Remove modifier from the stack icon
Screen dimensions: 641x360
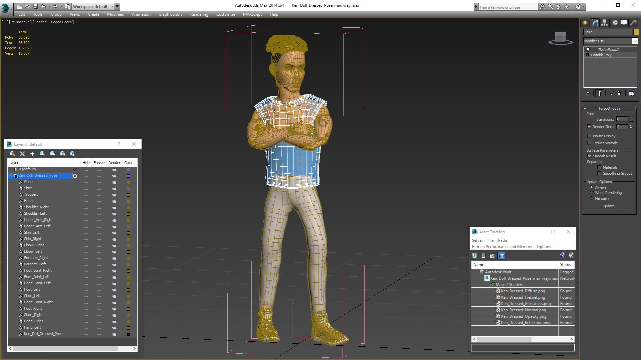click(x=619, y=93)
